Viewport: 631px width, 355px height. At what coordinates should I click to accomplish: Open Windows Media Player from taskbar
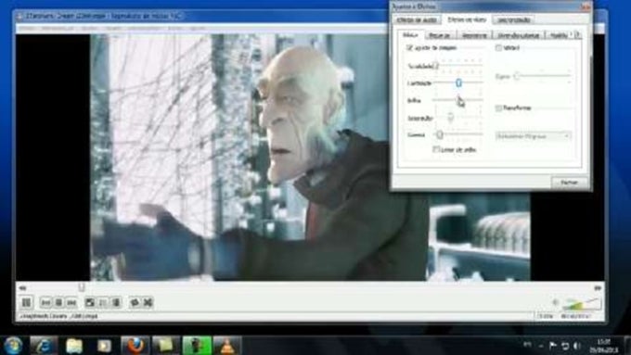point(104,346)
